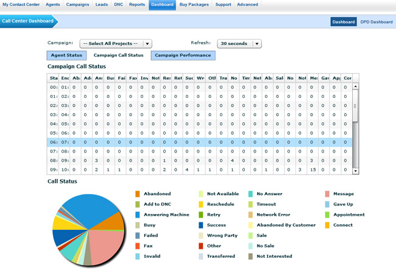
Task: Click the Fax column header
Action: [x=132, y=78]
